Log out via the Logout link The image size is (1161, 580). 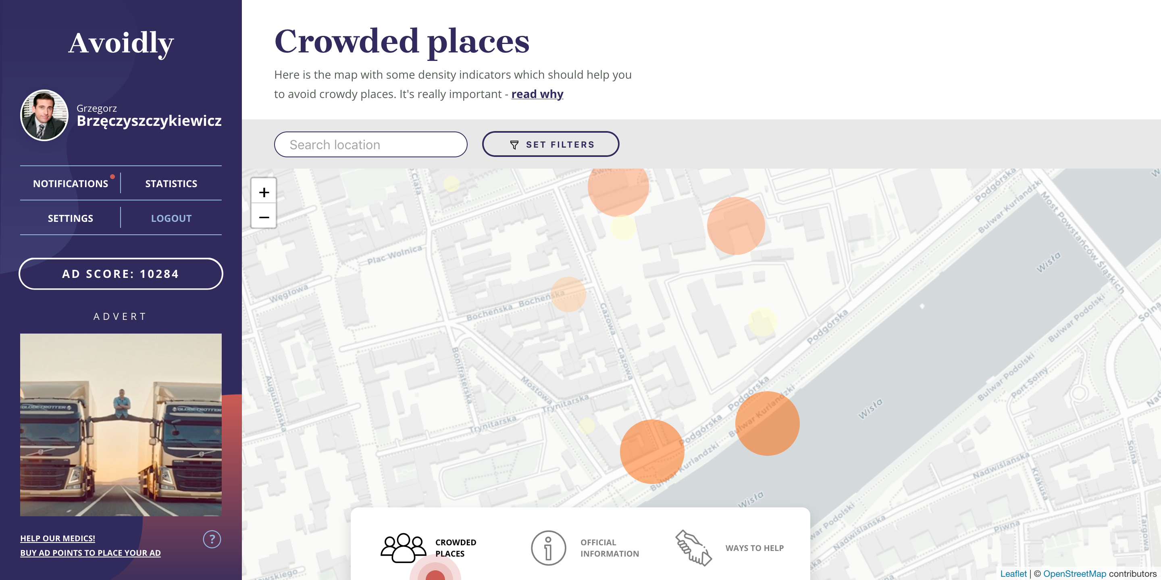coord(171,218)
